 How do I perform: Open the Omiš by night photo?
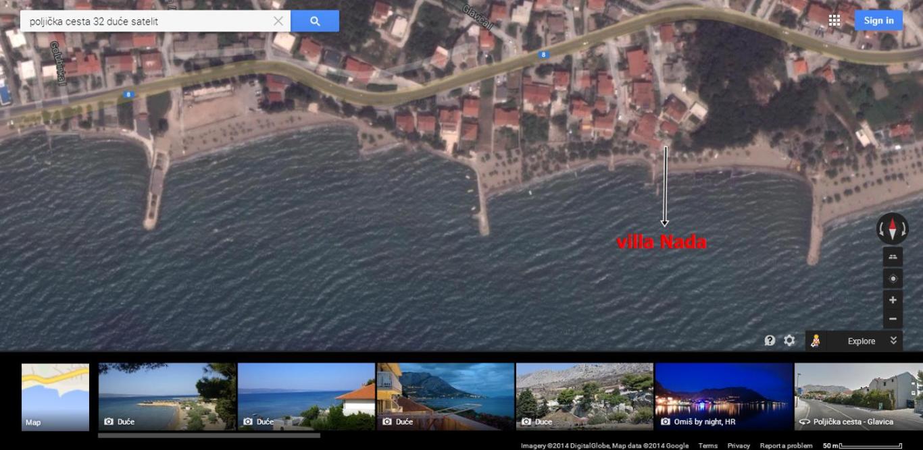[x=723, y=397]
